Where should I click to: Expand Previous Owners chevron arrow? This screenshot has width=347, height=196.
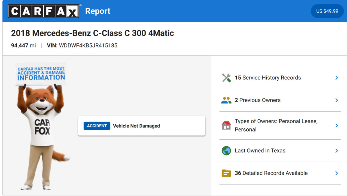click(x=337, y=100)
